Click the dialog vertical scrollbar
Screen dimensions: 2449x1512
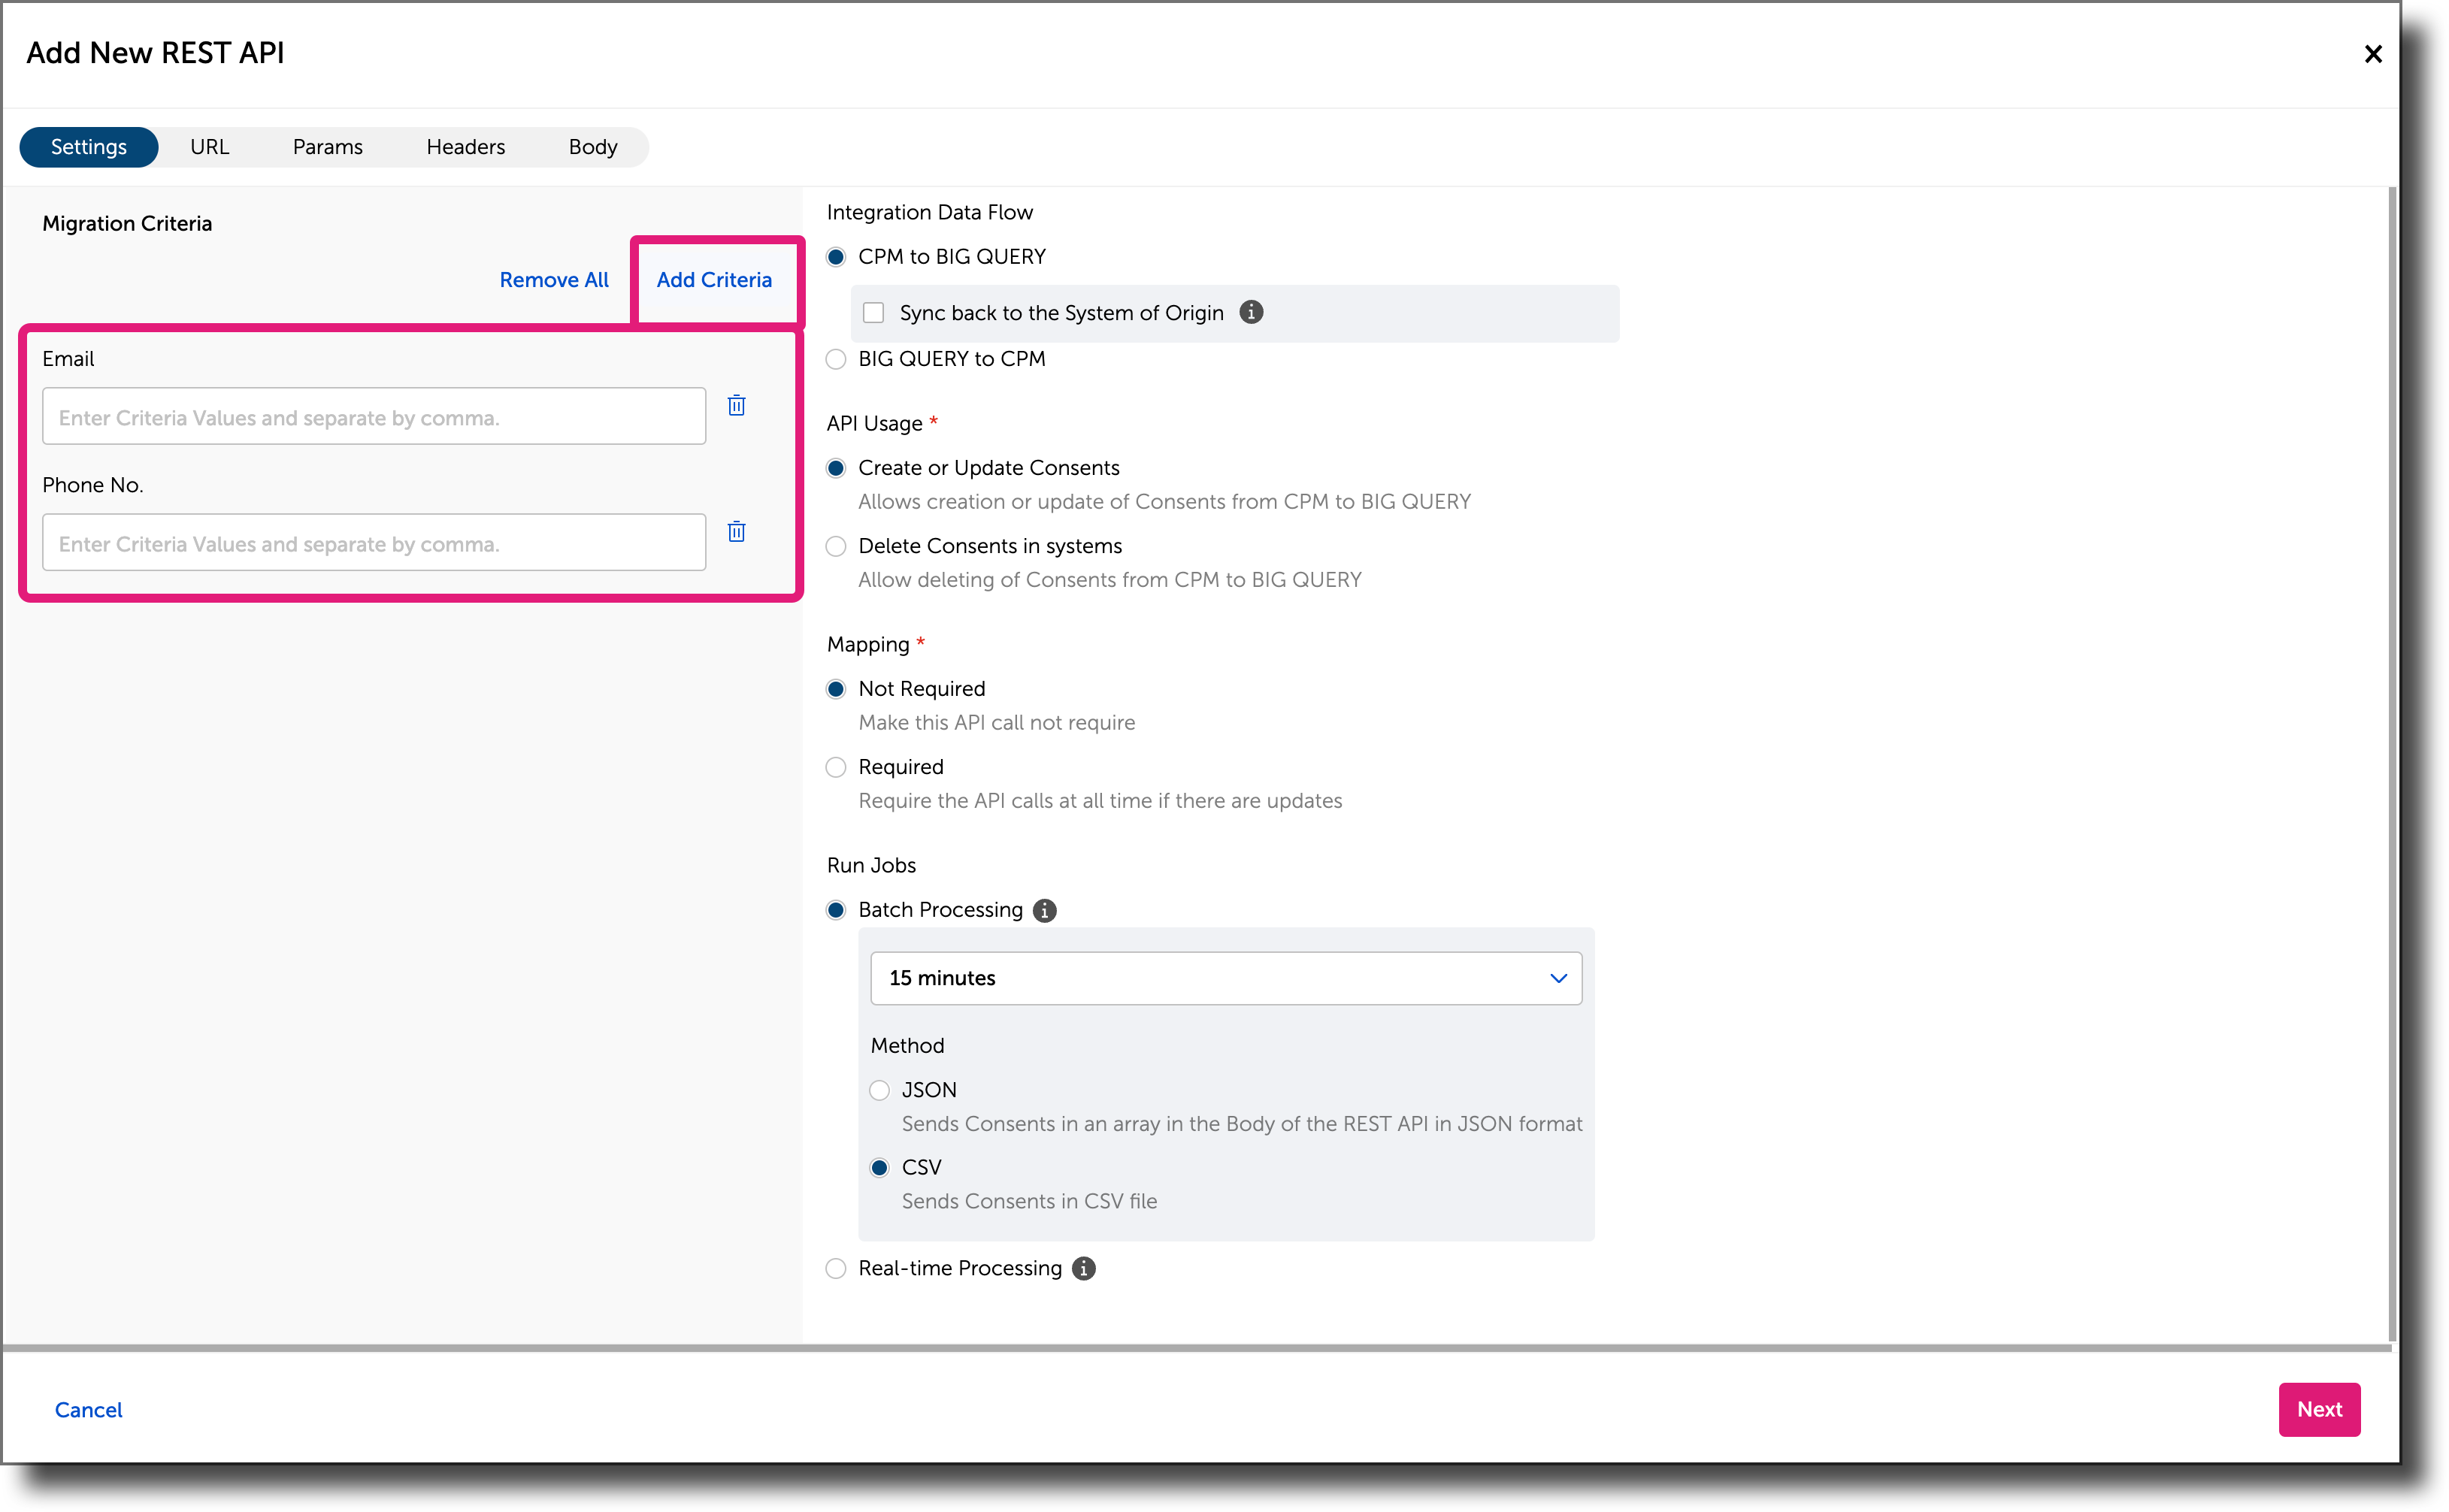point(2392,765)
